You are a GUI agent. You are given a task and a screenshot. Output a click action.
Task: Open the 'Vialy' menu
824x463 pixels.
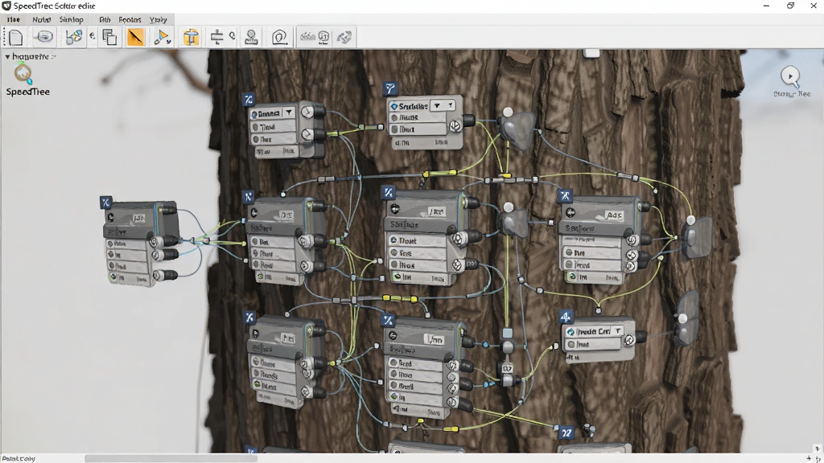tap(158, 19)
